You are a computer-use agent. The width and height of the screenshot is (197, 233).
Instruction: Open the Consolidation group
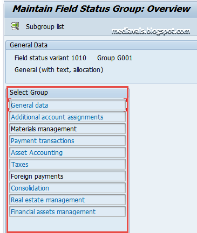pyautogui.click(x=67, y=188)
